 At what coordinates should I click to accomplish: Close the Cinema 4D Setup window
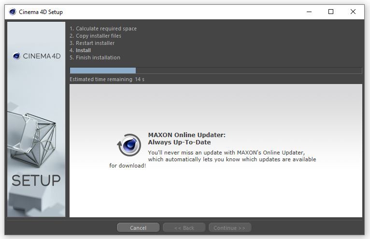(353, 12)
